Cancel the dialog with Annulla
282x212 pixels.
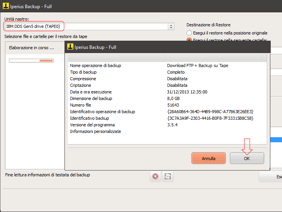209,158
